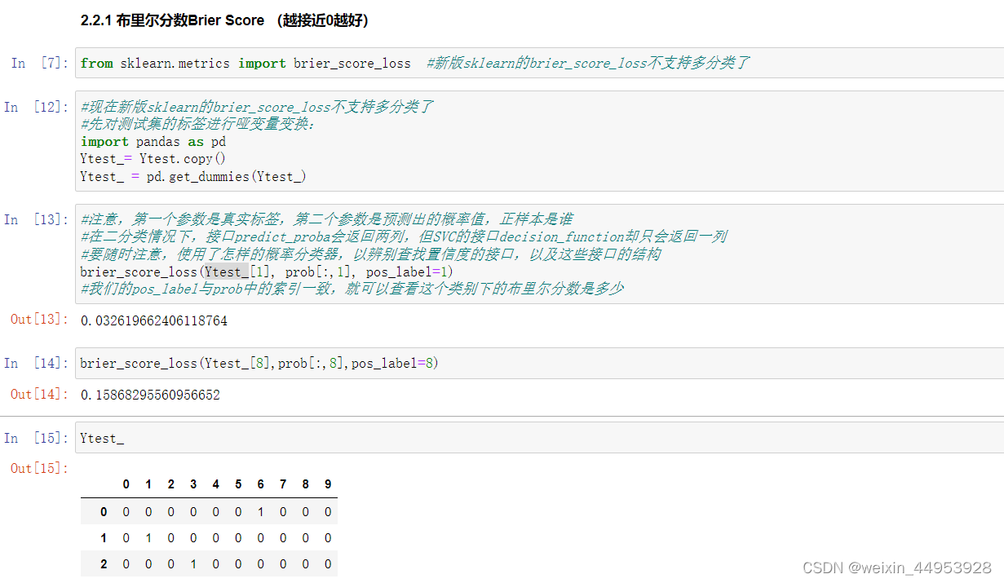Click dataframe column header 6
This screenshot has width=1004, height=583.
tap(260, 484)
